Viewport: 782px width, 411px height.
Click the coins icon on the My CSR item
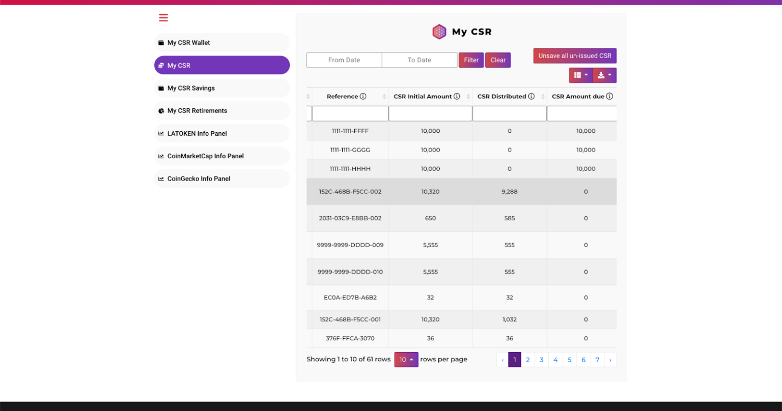tap(161, 65)
